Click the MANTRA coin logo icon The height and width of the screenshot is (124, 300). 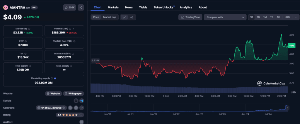tap(5, 7)
